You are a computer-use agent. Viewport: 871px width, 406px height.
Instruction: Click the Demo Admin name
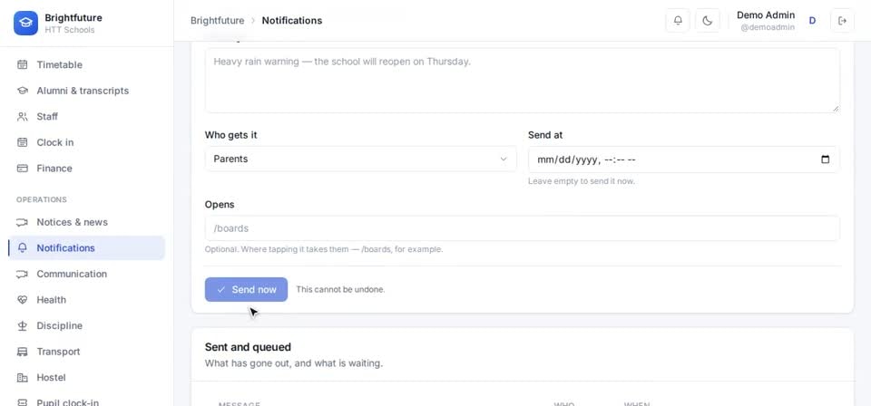point(766,15)
